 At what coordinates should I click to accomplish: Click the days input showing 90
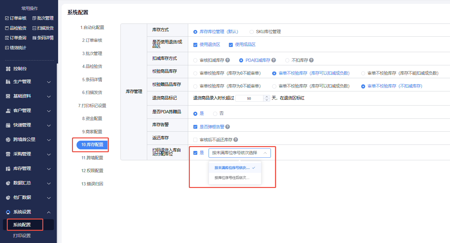[249, 98]
